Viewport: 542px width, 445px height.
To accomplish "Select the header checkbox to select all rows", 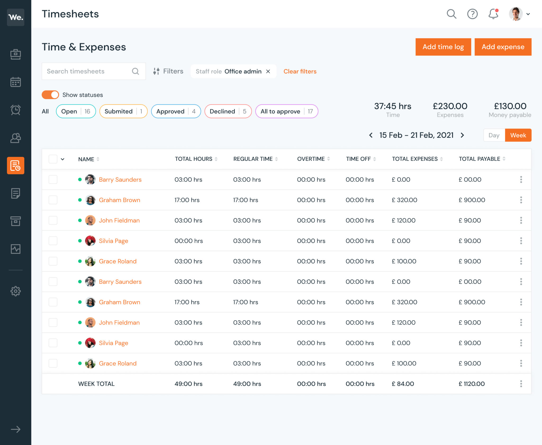I will point(53,159).
